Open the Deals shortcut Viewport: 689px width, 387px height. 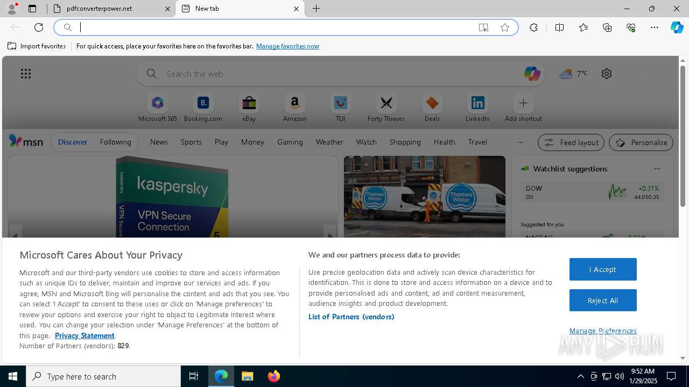[432, 108]
